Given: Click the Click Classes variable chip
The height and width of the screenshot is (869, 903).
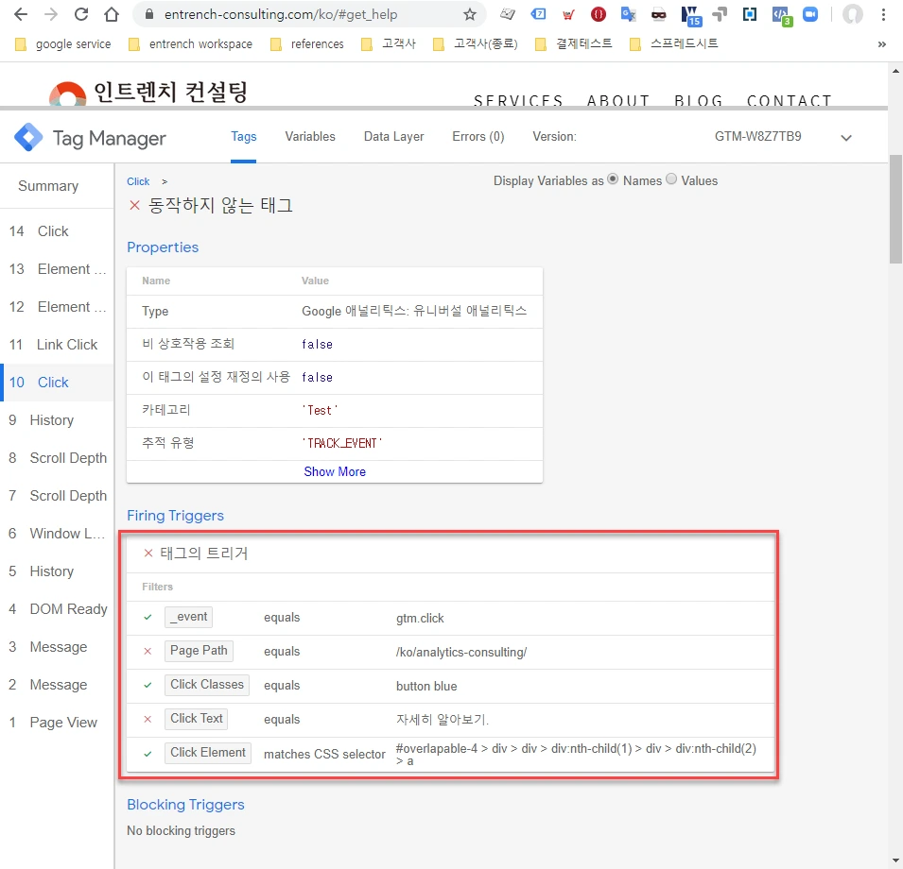Looking at the screenshot, I should coord(207,685).
